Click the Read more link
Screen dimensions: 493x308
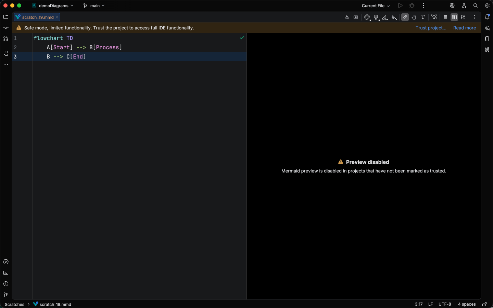coord(465,28)
